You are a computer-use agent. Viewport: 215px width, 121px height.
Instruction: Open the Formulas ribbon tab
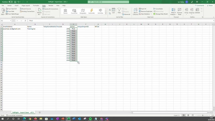click(36, 6)
